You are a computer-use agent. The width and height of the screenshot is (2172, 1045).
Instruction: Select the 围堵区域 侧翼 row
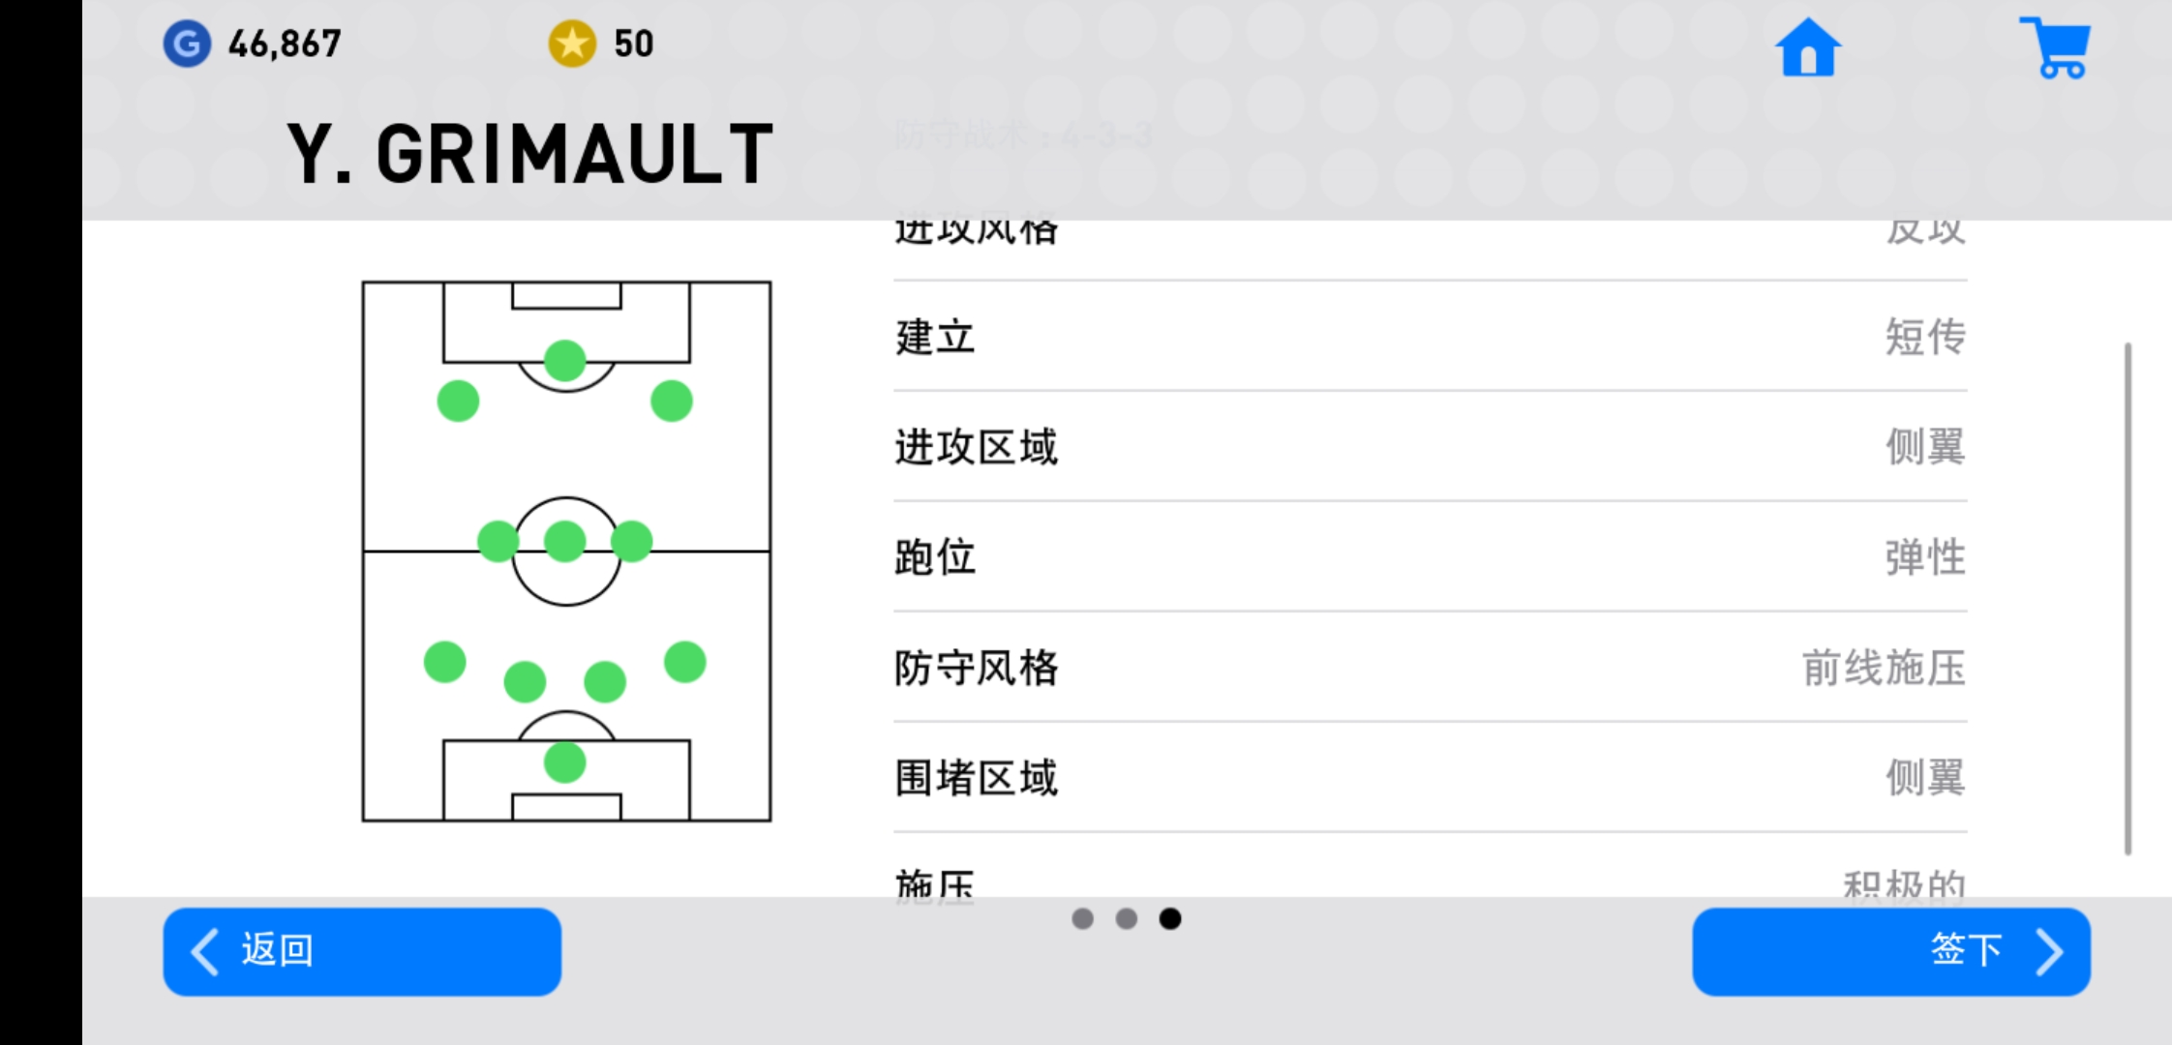(x=1431, y=778)
